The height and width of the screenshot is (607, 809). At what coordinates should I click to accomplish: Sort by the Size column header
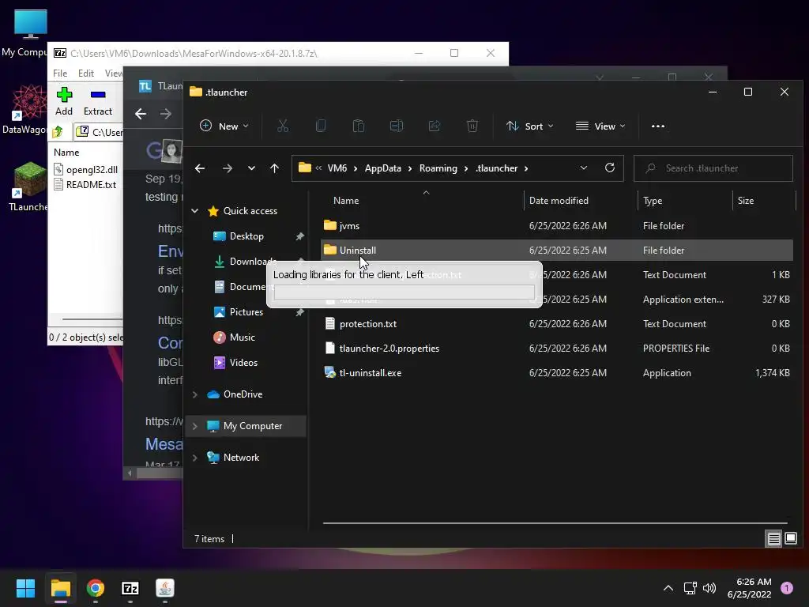(x=746, y=200)
